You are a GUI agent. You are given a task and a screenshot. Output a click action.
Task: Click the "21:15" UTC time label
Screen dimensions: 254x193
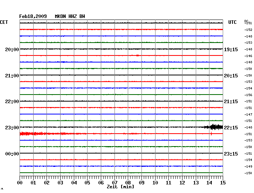tap(231, 102)
